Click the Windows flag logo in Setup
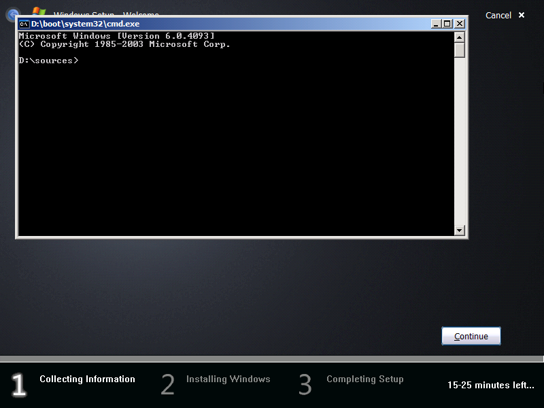 point(39,12)
